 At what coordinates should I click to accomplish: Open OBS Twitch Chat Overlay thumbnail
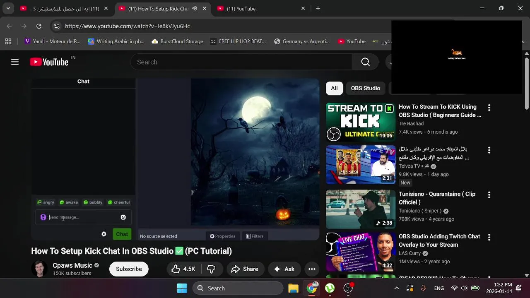(361, 252)
